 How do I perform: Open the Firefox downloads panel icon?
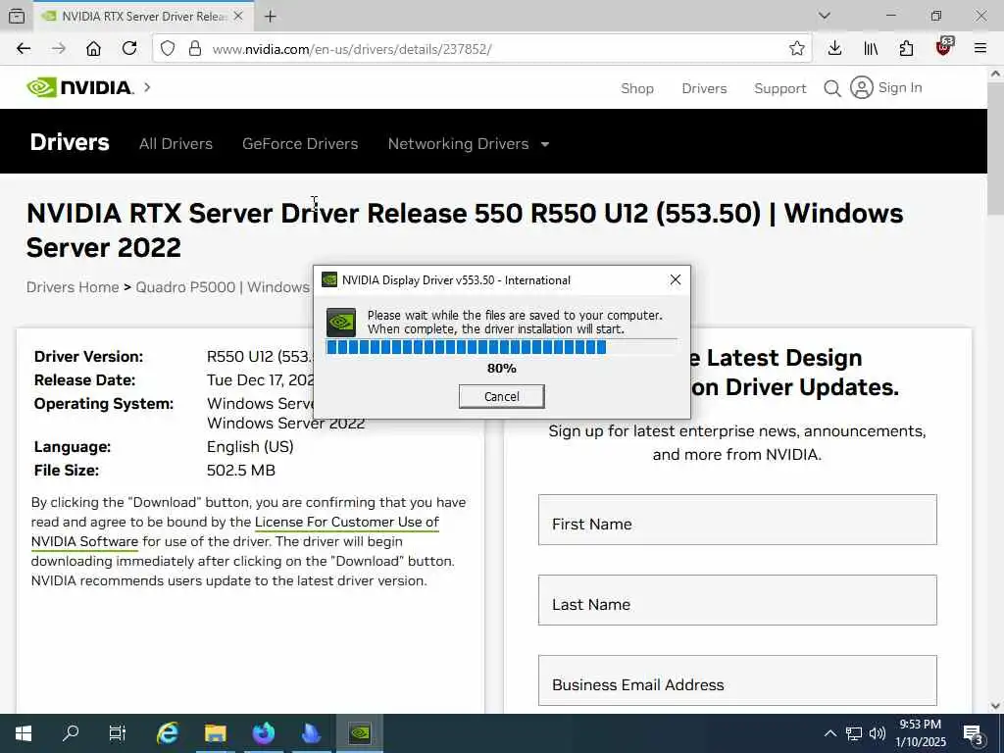coord(834,49)
